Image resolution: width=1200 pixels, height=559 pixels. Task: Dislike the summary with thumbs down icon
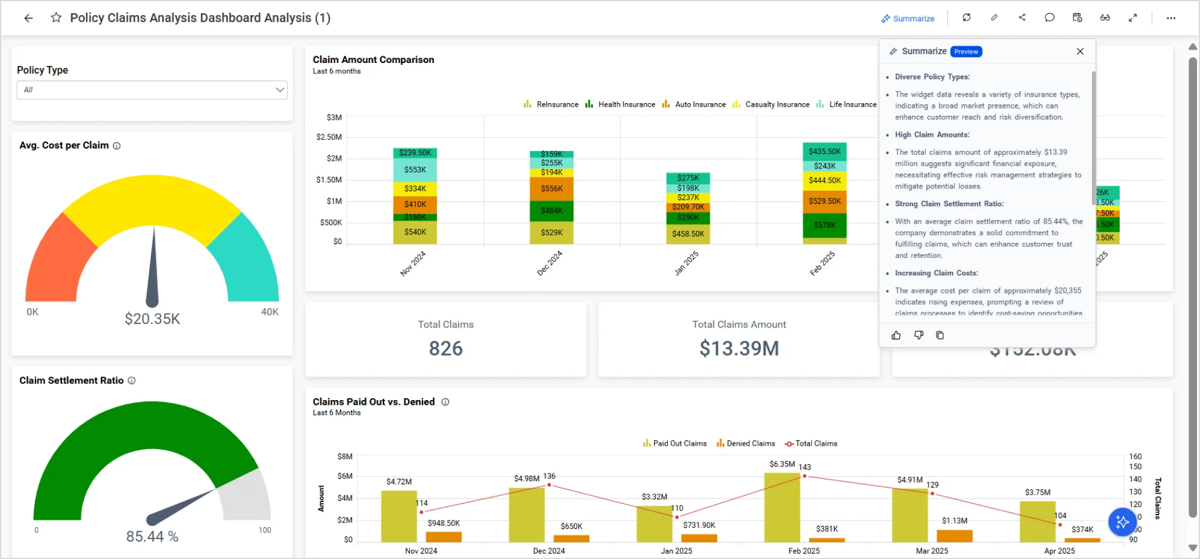[x=919, y=335]
